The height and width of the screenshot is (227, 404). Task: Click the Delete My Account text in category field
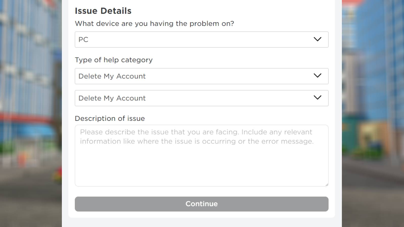click(x=112, y=76)
